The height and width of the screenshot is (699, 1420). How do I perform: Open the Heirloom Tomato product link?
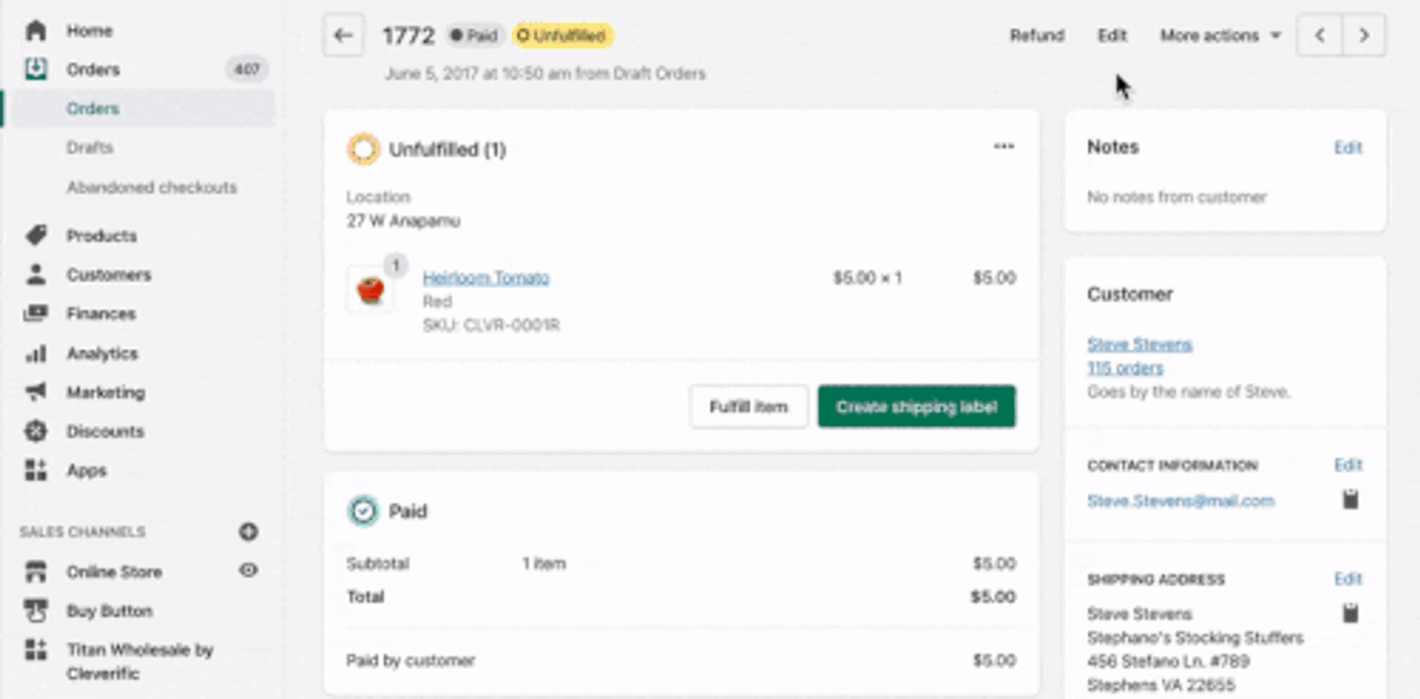tap(485, 277)
